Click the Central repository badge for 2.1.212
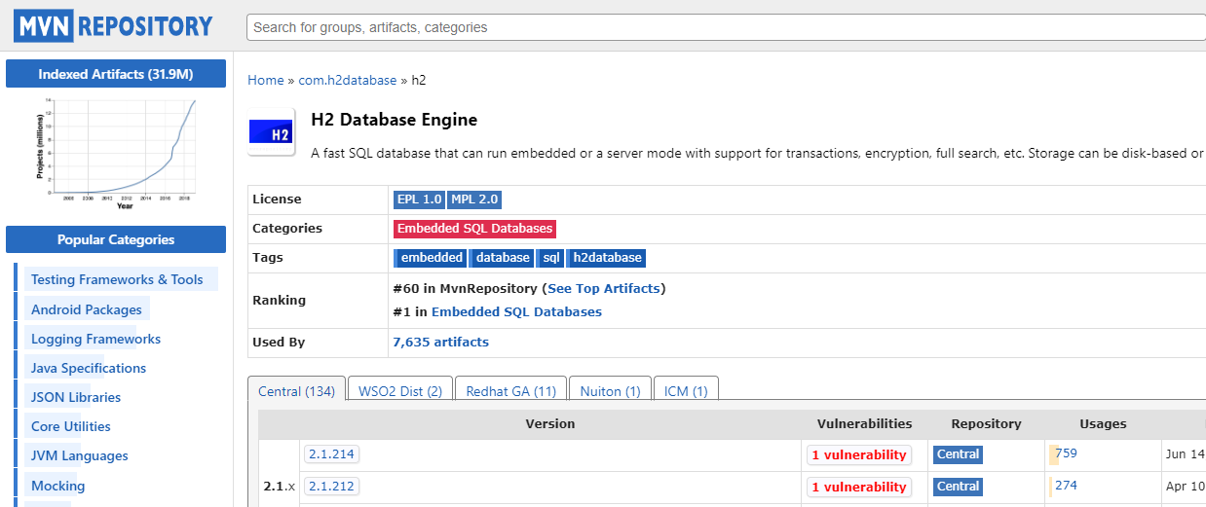The image size is (1206, 507). point(958,486)
